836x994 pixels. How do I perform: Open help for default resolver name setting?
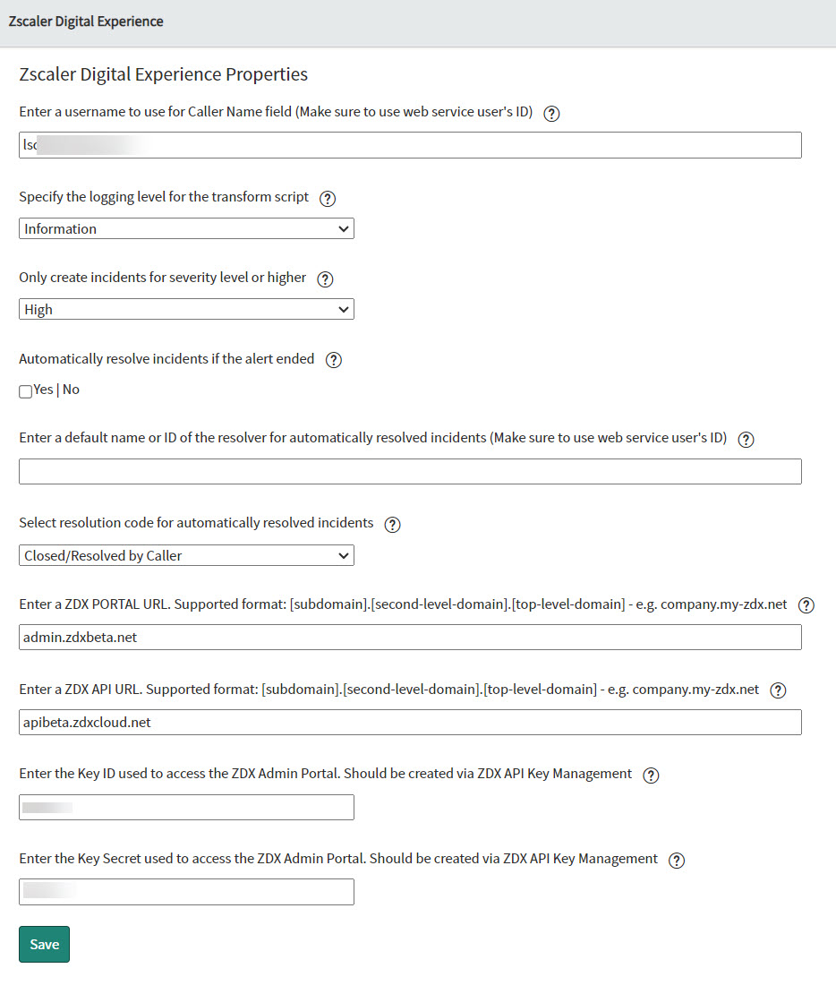coord(746,439)
